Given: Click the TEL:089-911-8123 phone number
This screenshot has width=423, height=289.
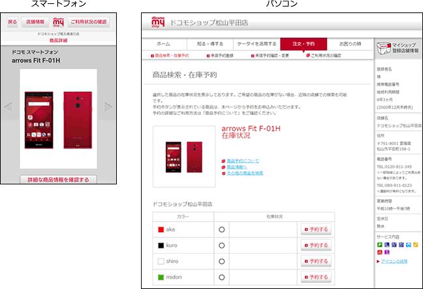Looking at the screenshot, I should coord(394,185).
